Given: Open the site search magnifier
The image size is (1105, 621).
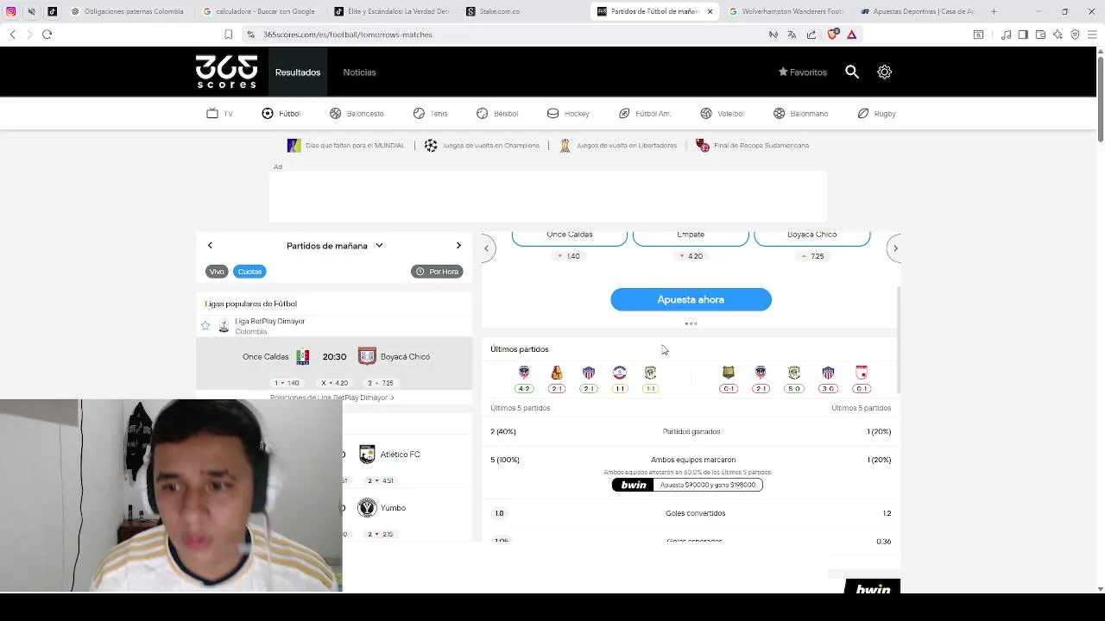Looking at the screenshot, I should pos(852,72).
